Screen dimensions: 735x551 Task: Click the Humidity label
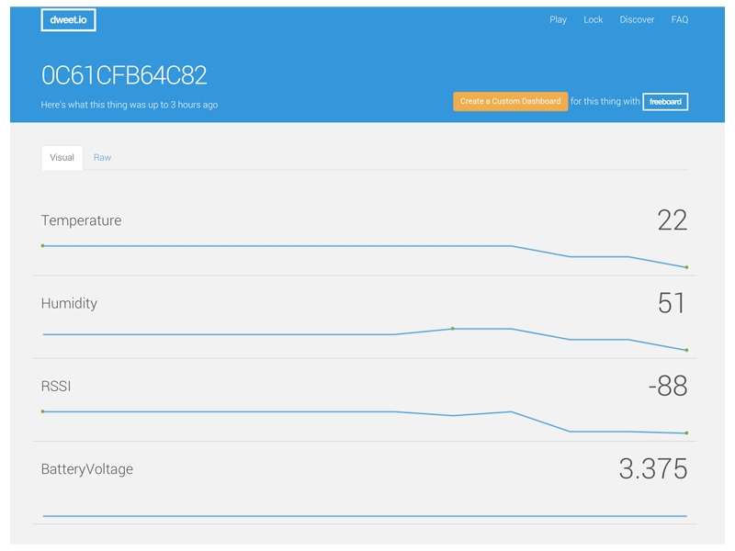tap(69, 303)
